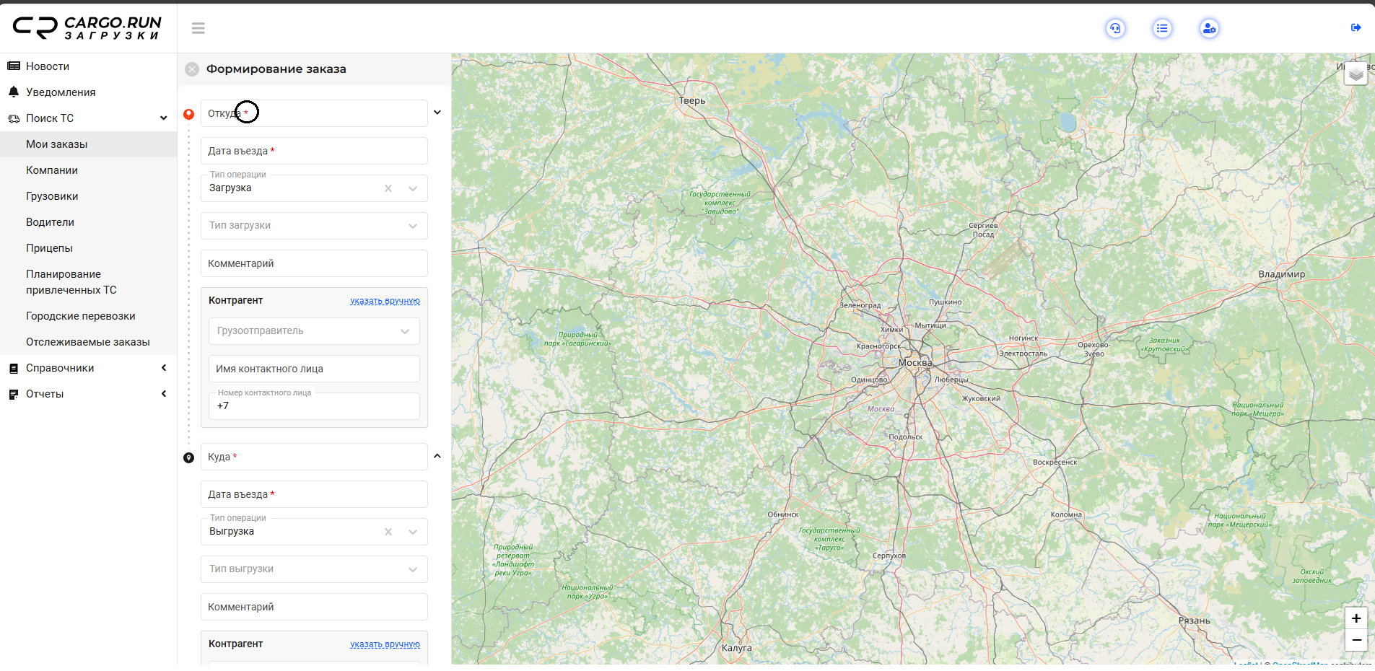
Task: Open the user profile icon
Action: click(1209, 29)
